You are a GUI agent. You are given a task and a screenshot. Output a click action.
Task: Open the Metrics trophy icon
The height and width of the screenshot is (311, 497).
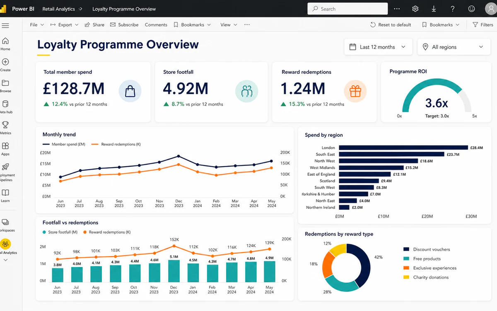[5, 125]
